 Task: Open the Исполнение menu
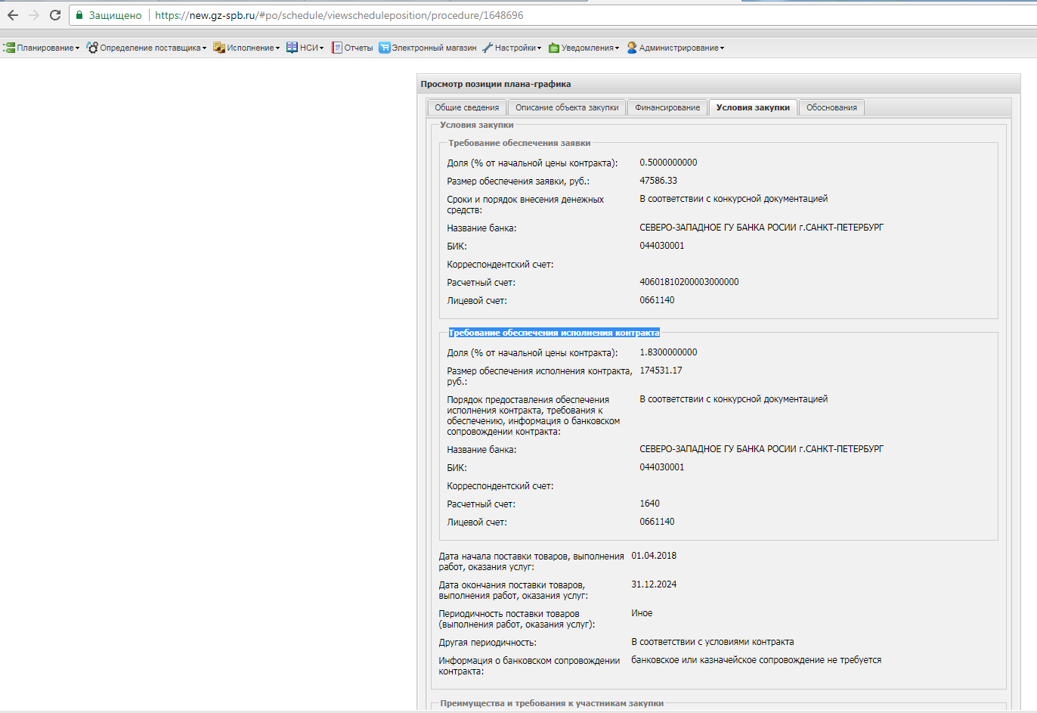[x=246, y=48]
